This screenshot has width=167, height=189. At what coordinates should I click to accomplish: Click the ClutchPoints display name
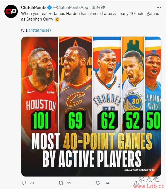pyautogui.click(x=34, y=7)
